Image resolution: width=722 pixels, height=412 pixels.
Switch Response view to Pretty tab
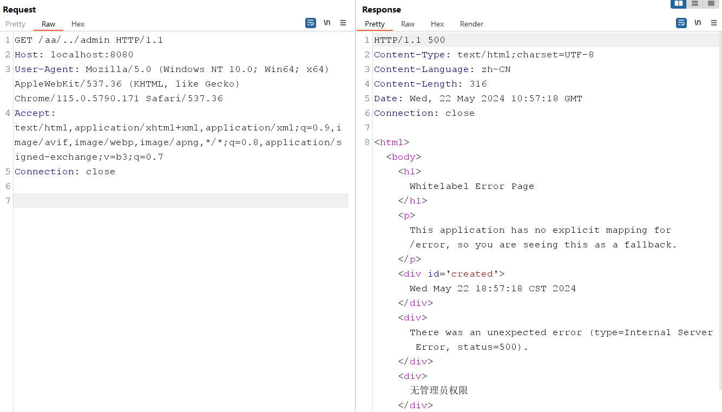[375, 24]
